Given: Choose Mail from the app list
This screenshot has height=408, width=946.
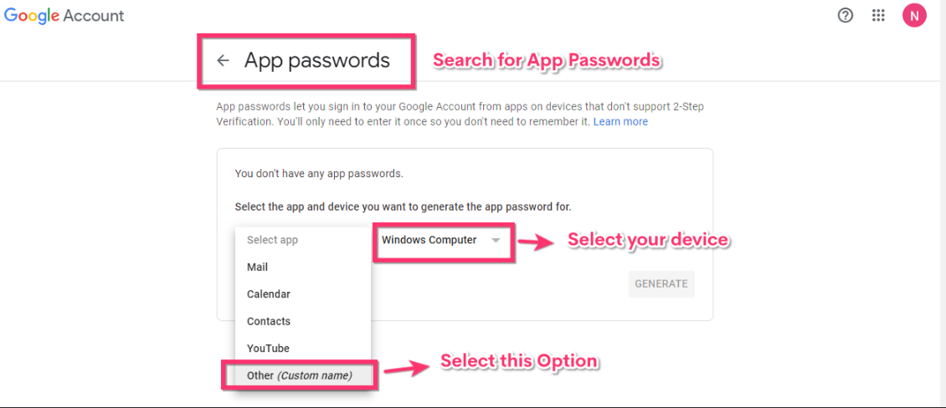Looking at the screenshot, I should (258, 268).
